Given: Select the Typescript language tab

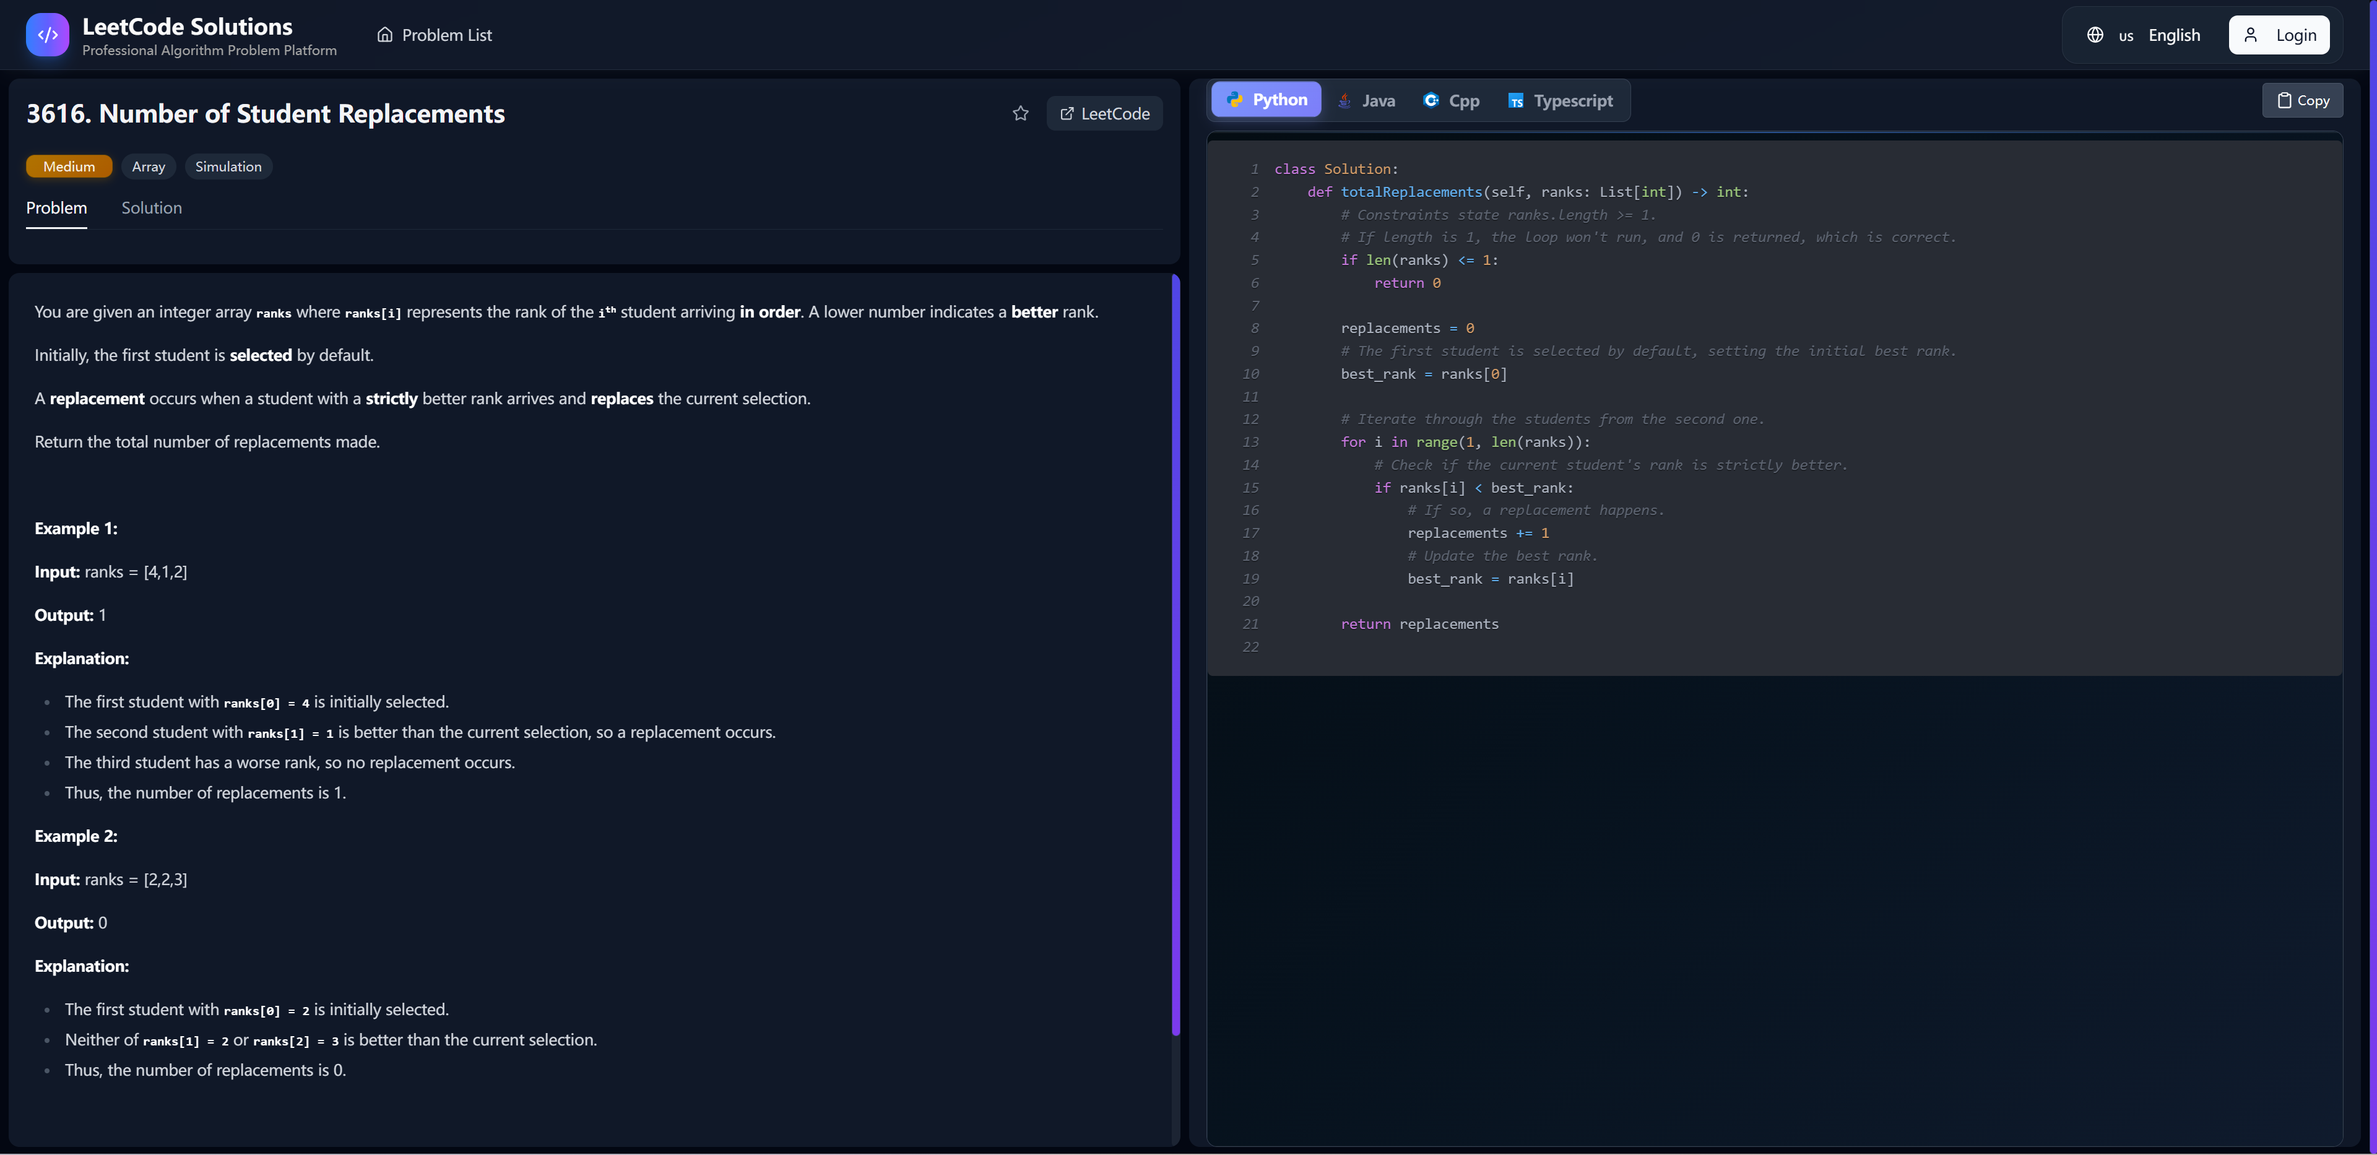Looking at the screenshot, I should tap(1561, 100).
